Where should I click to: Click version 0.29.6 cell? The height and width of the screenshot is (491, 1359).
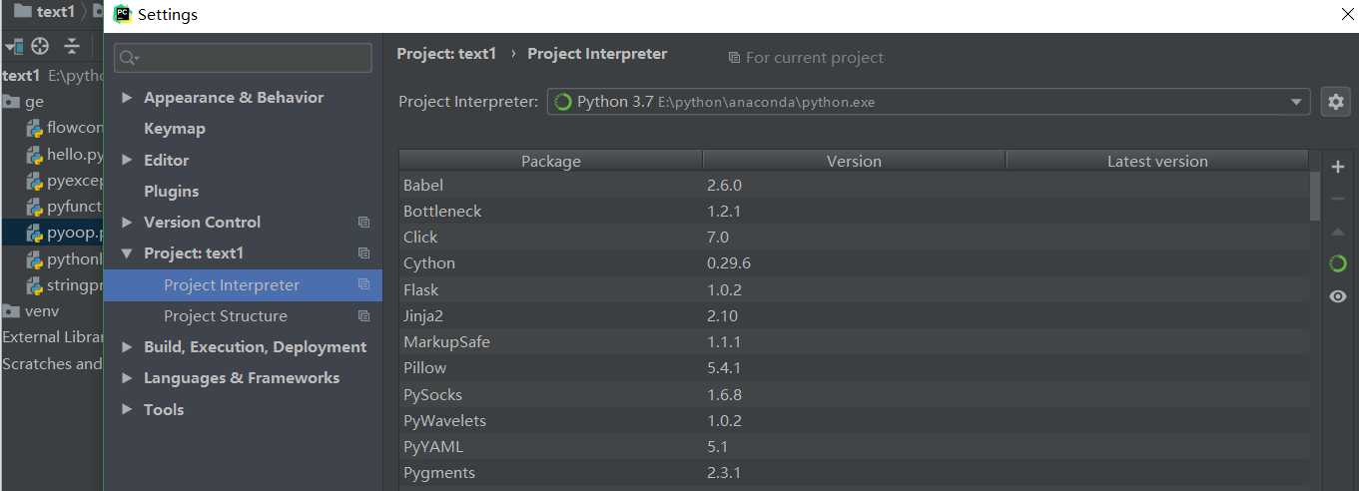(729, 263)
